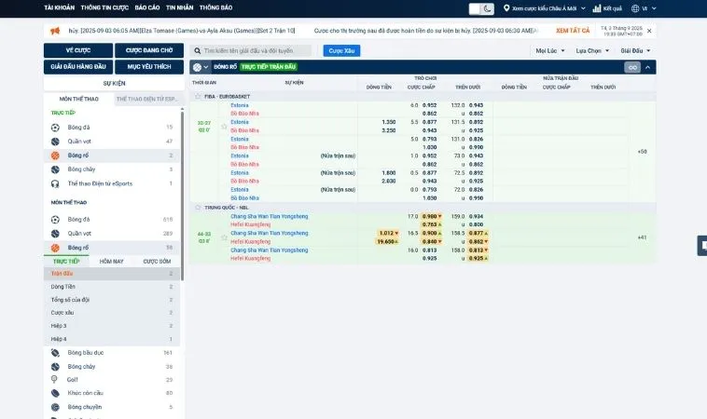Image resolution: width=707 pixels, height=419 pixels.
Task: Click the Bóng bầu dục sport icon
Action: [56, 353]
